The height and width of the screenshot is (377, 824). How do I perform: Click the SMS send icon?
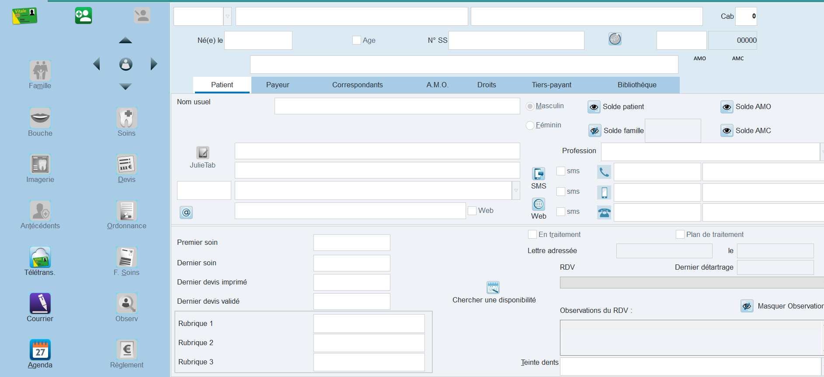(x=539, y=174)
